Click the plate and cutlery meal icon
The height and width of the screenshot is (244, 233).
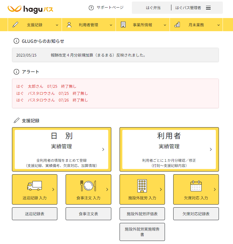(88, 186)
